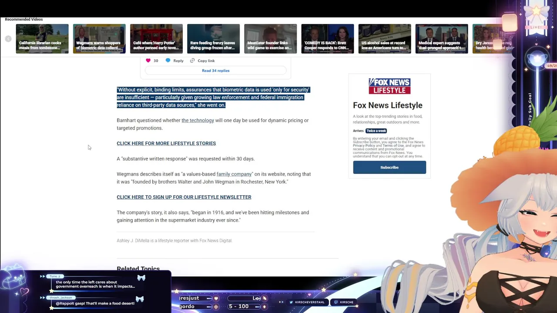This screenshot has height=313, width=557.
Task: Open 'Rare feeding frenzy' video thumbnail
Action: 213,39
